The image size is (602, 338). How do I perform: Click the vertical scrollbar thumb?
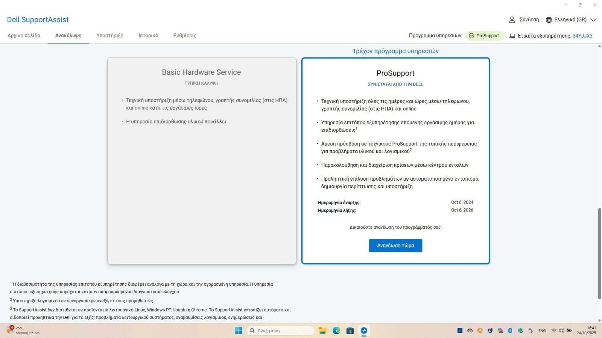click(599, 253)
